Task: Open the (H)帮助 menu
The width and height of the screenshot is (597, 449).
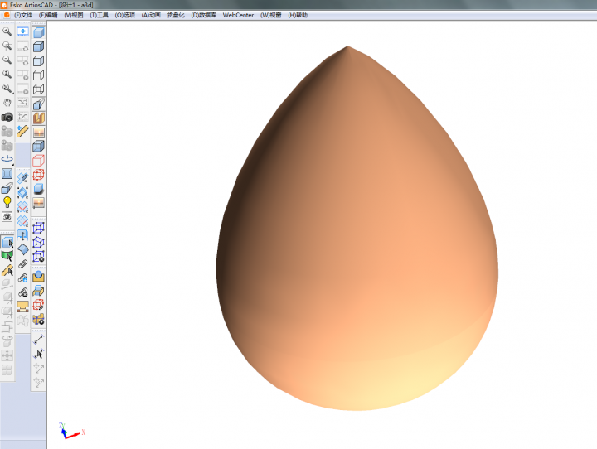Action: click(x=297, y=15)
